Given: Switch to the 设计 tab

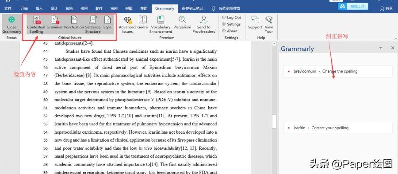Looking at the screenshot, I should point(54,8).
